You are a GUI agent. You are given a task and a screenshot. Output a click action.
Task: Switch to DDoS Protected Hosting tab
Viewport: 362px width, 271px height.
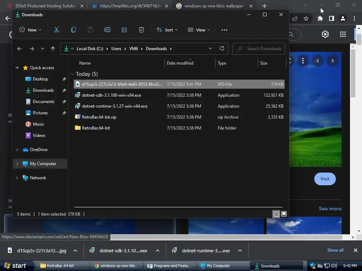(46, 6)
